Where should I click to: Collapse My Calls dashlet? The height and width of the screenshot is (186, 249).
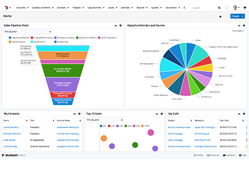(239, 114)
